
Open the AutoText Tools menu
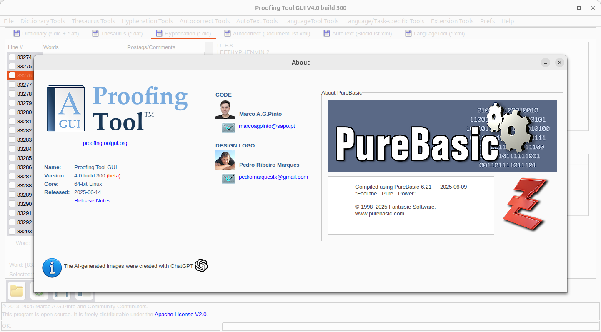point(257,21)
